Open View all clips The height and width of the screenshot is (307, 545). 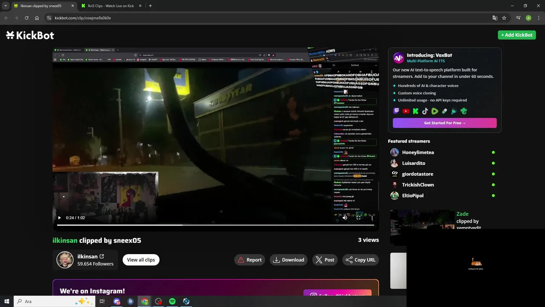click(141, 260)
